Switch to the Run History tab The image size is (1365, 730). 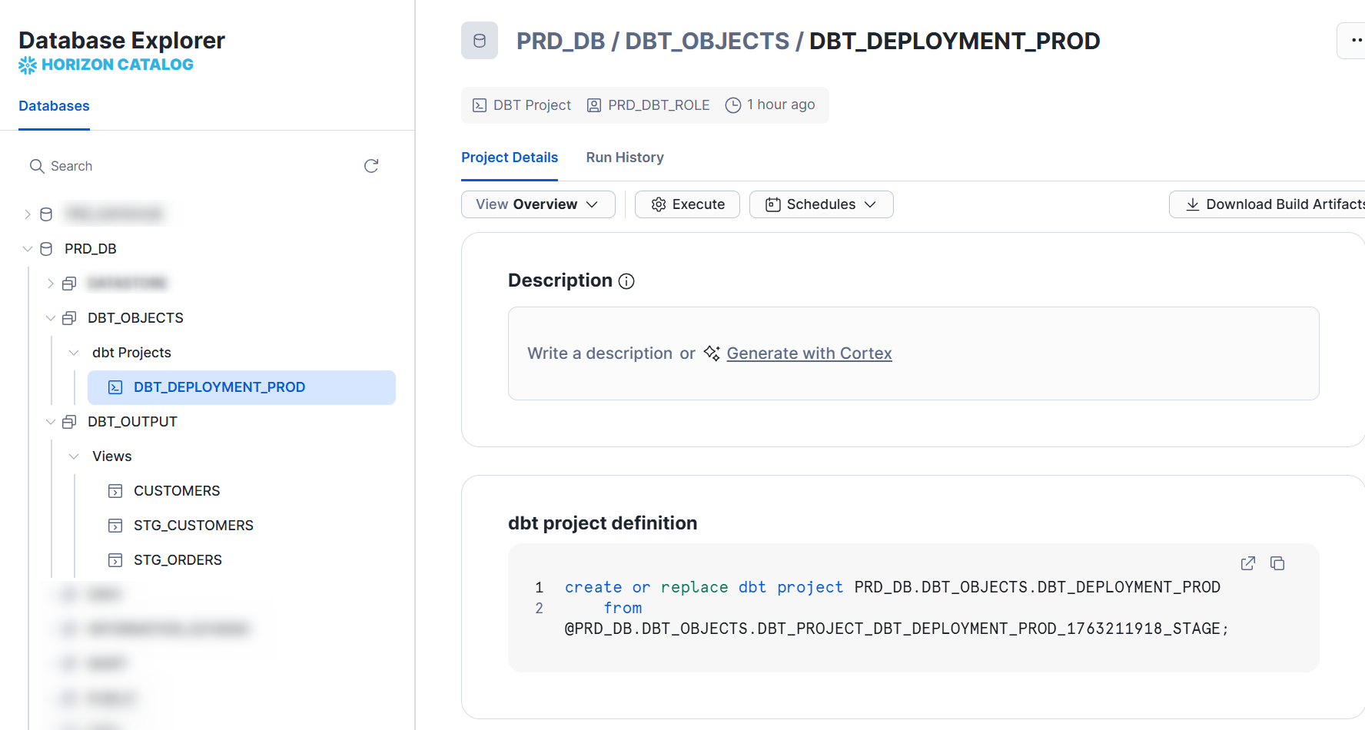(x=624, y=158)
